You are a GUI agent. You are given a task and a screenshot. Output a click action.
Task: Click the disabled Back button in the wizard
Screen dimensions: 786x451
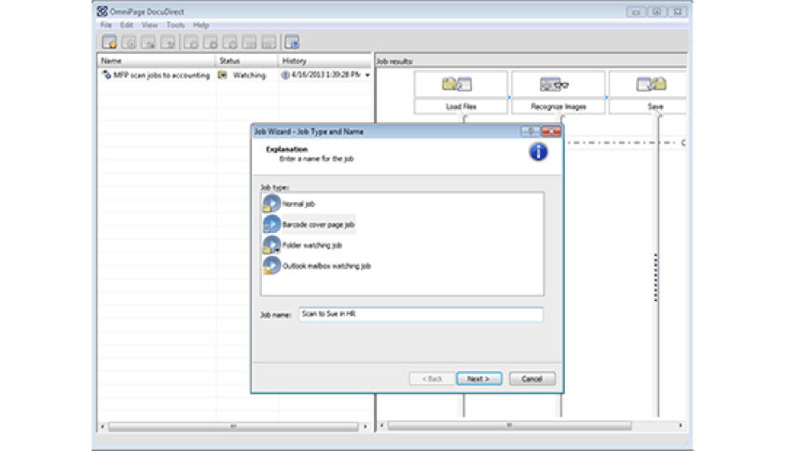pos(432,379)
